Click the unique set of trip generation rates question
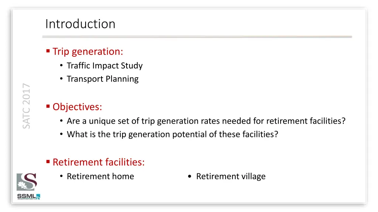 [x=206, y=121]
